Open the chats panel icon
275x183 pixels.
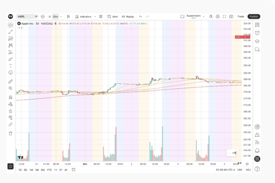point(257,49)
